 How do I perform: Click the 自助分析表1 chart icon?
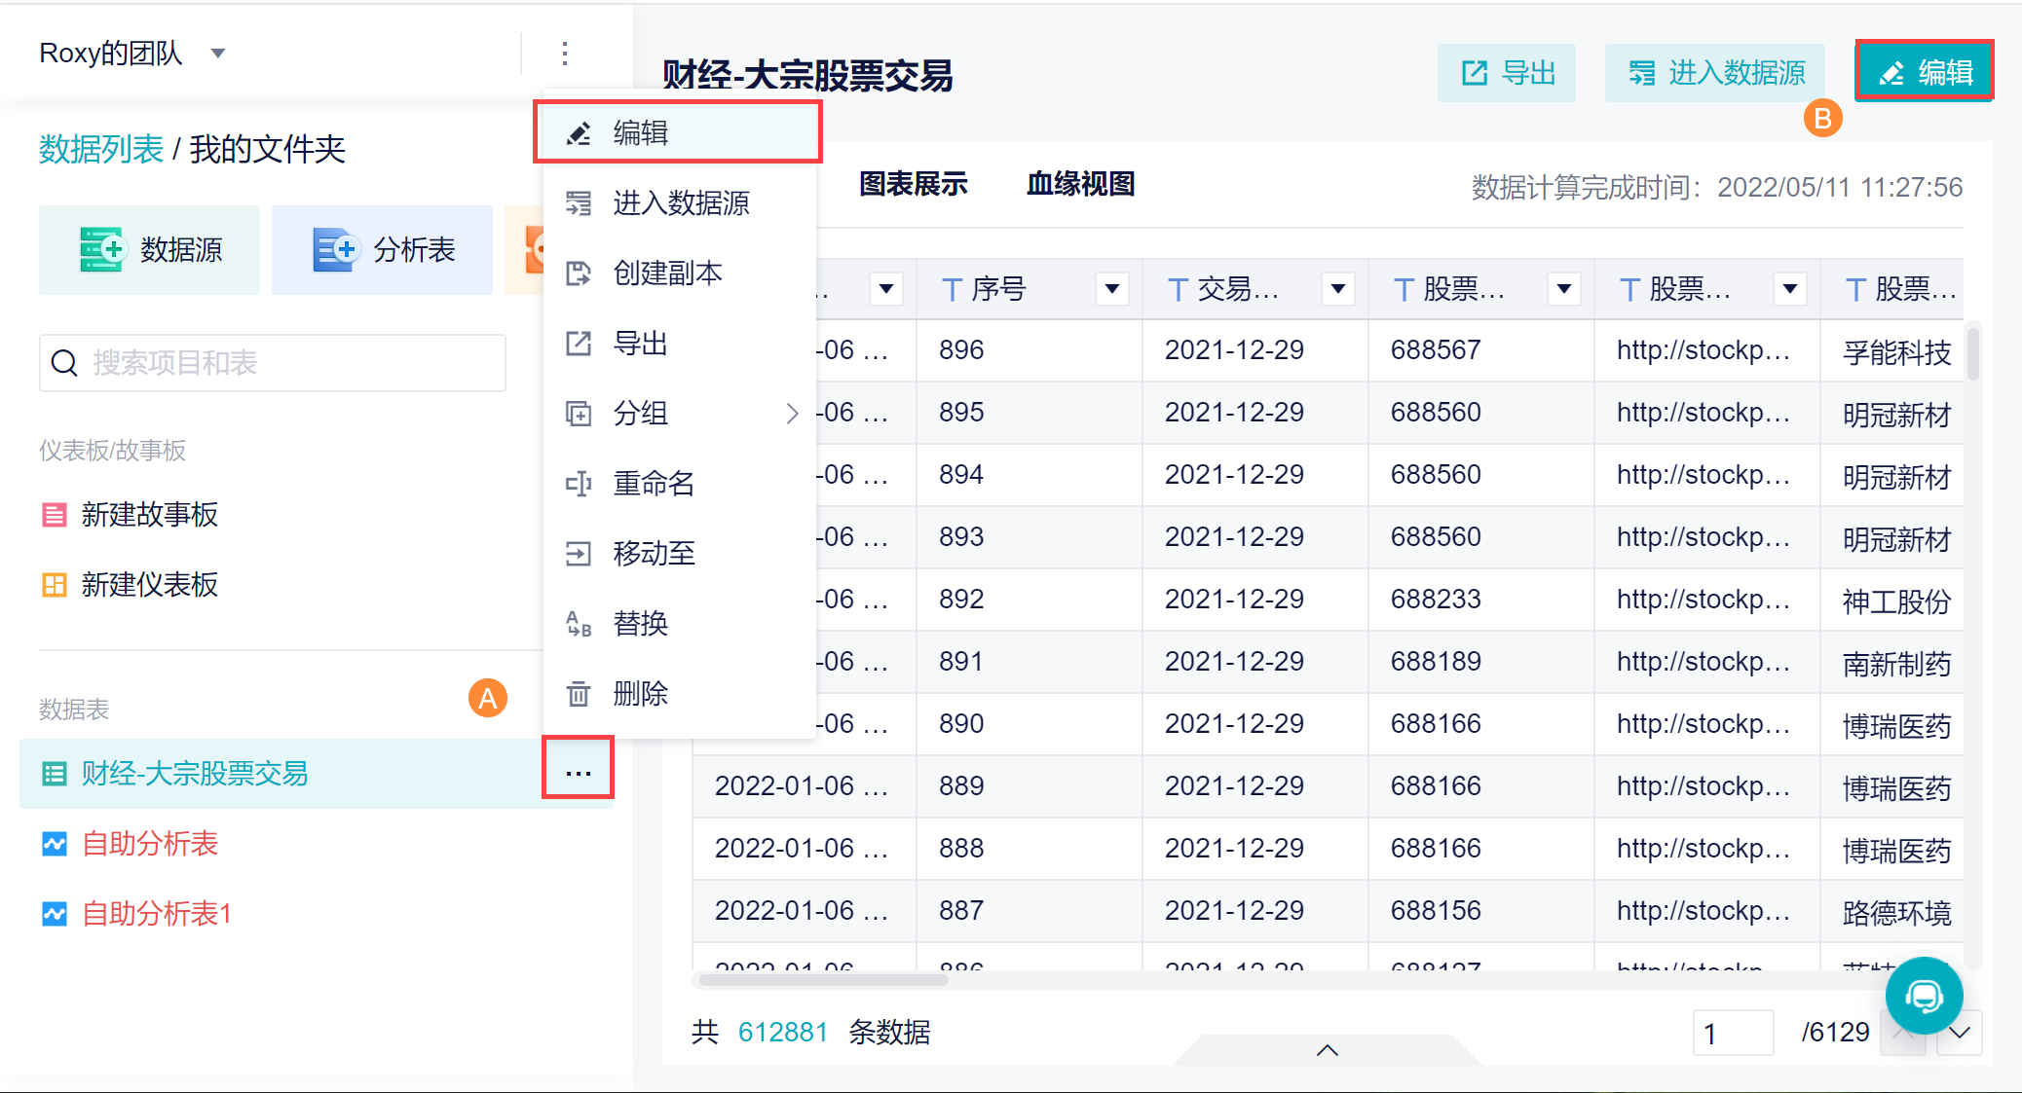55,914
